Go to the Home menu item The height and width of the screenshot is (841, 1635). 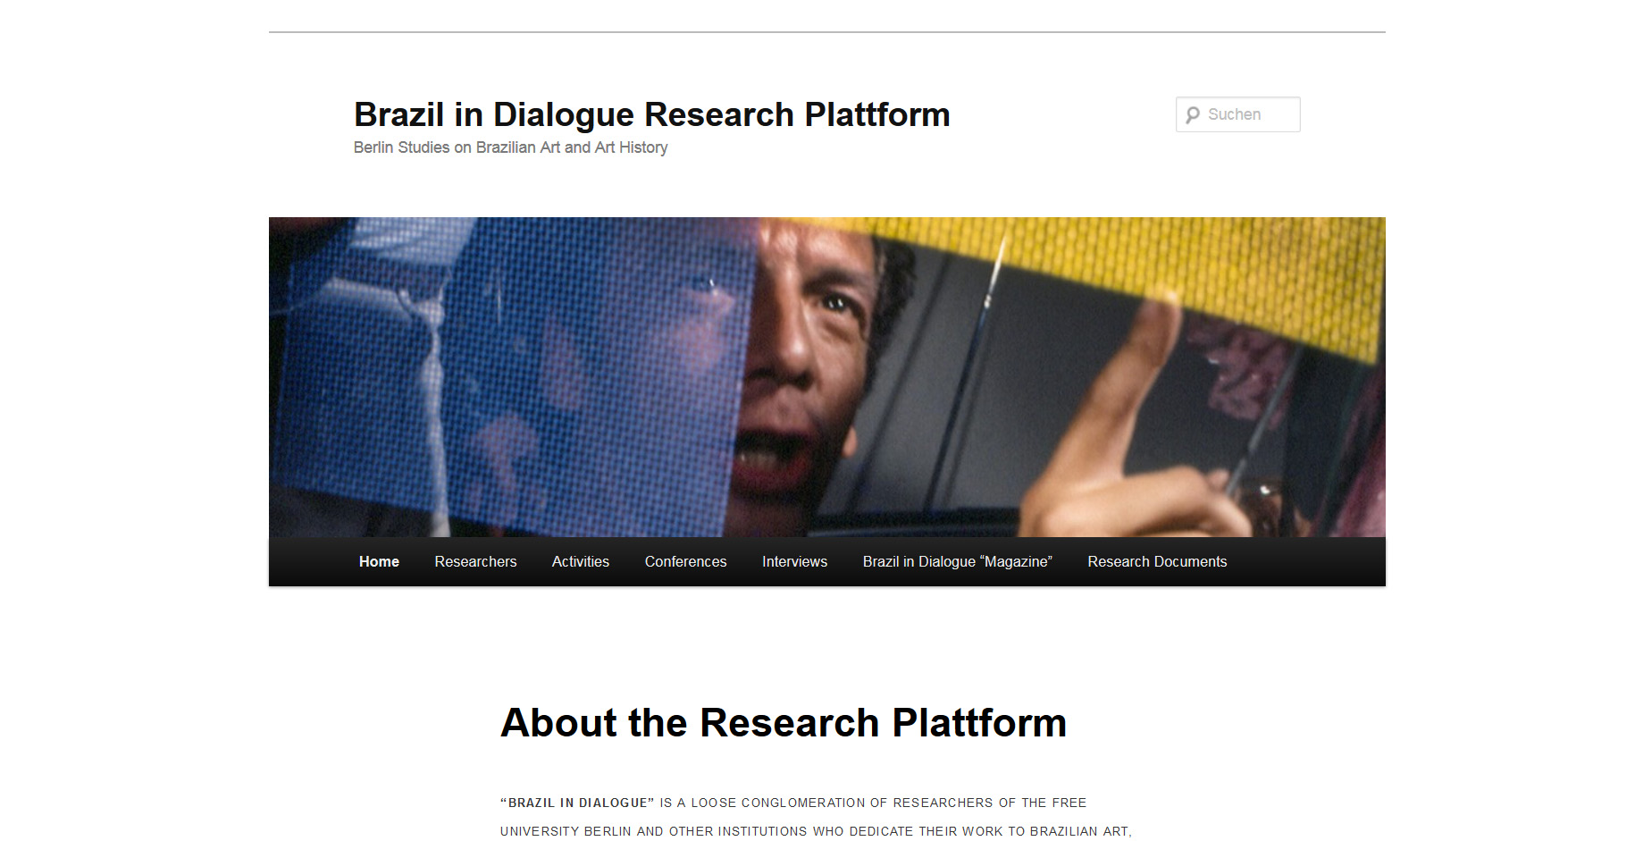(379, 561)
